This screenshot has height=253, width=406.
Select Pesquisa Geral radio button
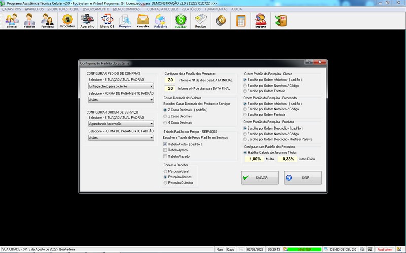point(165,171)
